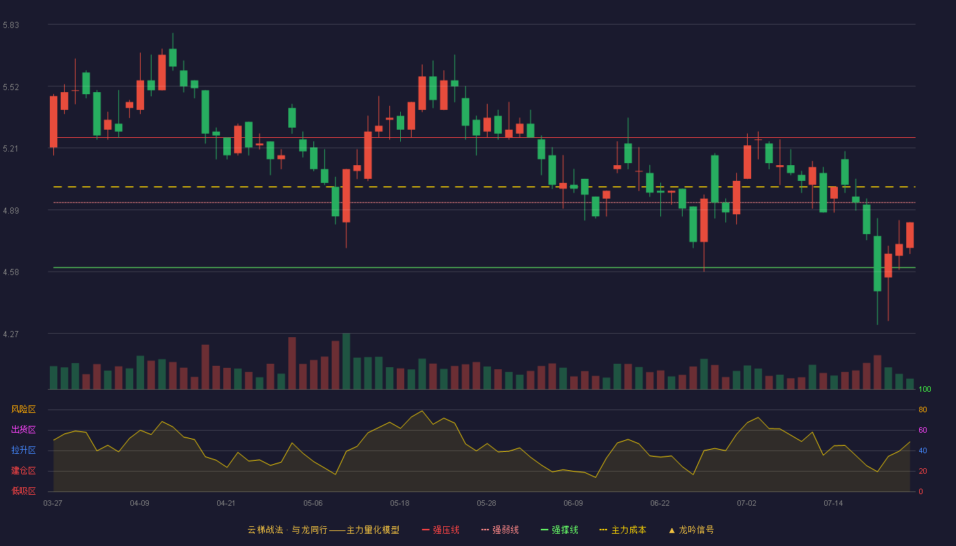The height and width of the screenshot is (546, 956).
Task: Click the green support line near 4.58
Action: coord(484,268)
